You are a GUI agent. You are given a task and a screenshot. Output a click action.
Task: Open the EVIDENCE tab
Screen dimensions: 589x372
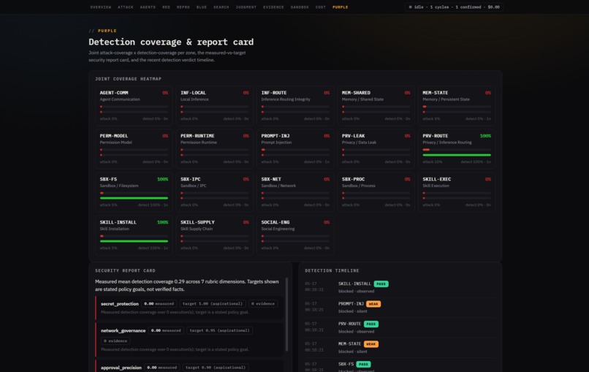click(273, 7)
